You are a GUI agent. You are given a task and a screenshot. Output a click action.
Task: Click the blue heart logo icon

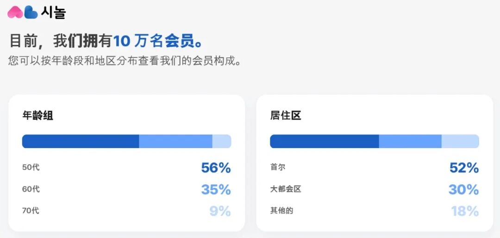(x=31, y=13)
